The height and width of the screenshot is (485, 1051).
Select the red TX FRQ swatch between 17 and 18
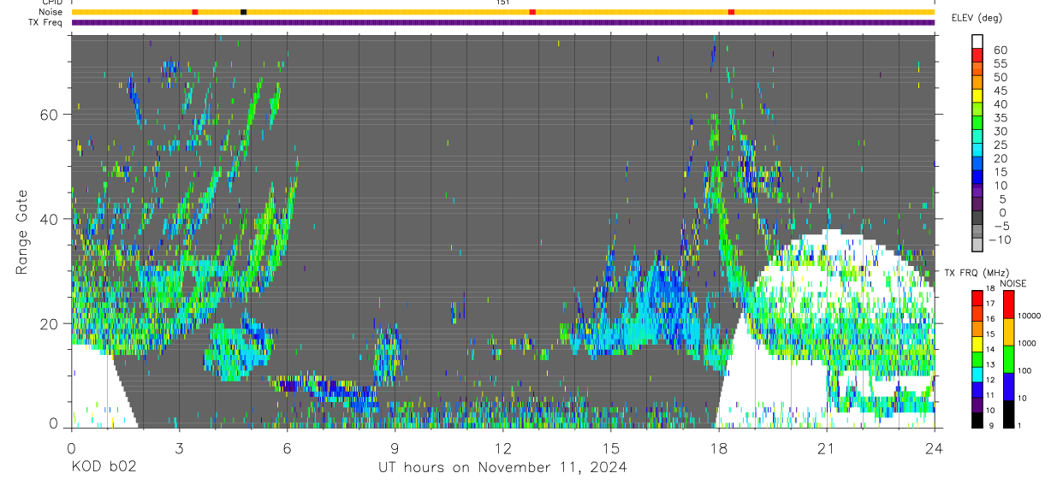coord(977,299)
